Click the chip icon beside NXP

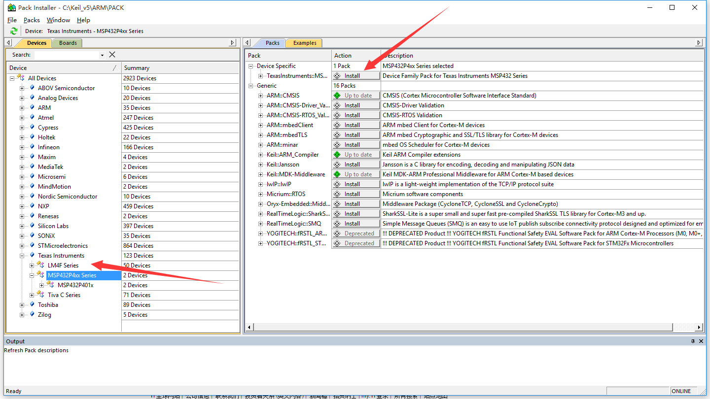tap(32, 206)
